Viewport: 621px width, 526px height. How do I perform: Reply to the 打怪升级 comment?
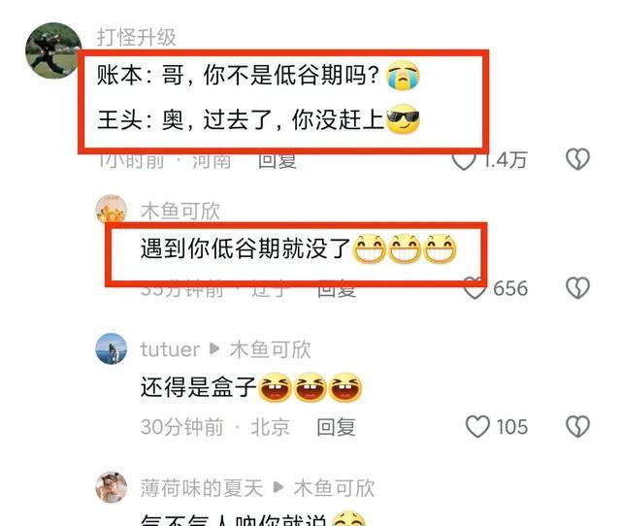pos(278,162)
